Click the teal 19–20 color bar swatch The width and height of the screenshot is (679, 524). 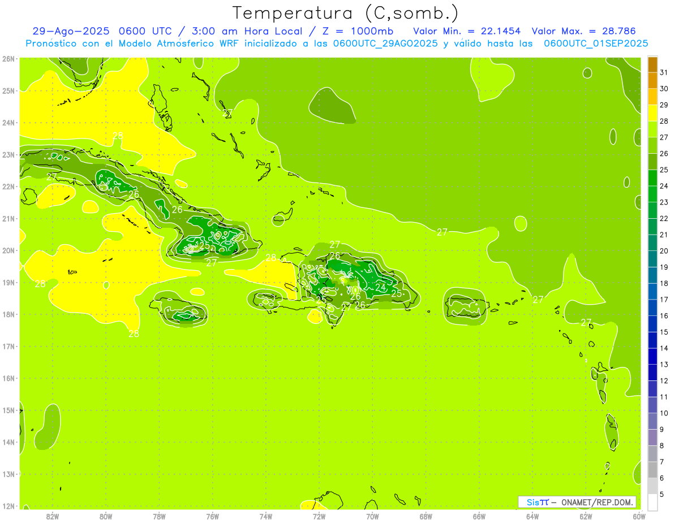[x=652, y=259]
